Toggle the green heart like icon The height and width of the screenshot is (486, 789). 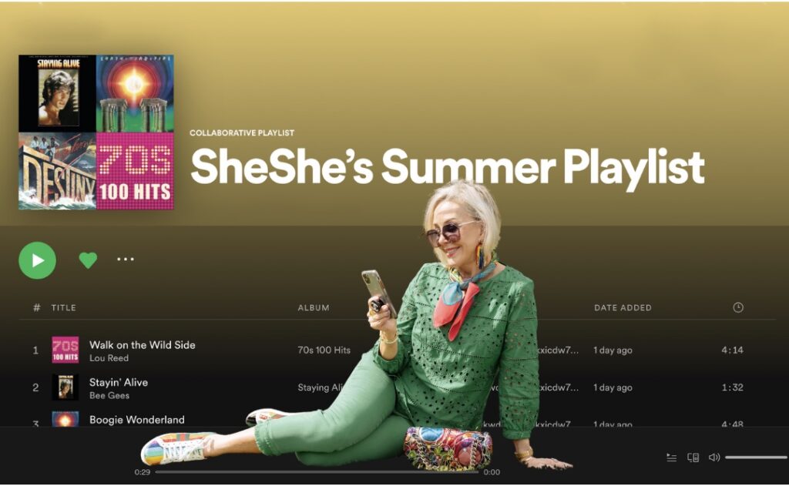point(88,260)
